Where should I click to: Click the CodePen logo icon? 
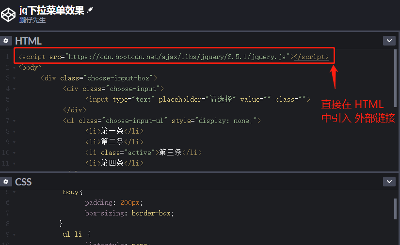(x=8, y=15)
